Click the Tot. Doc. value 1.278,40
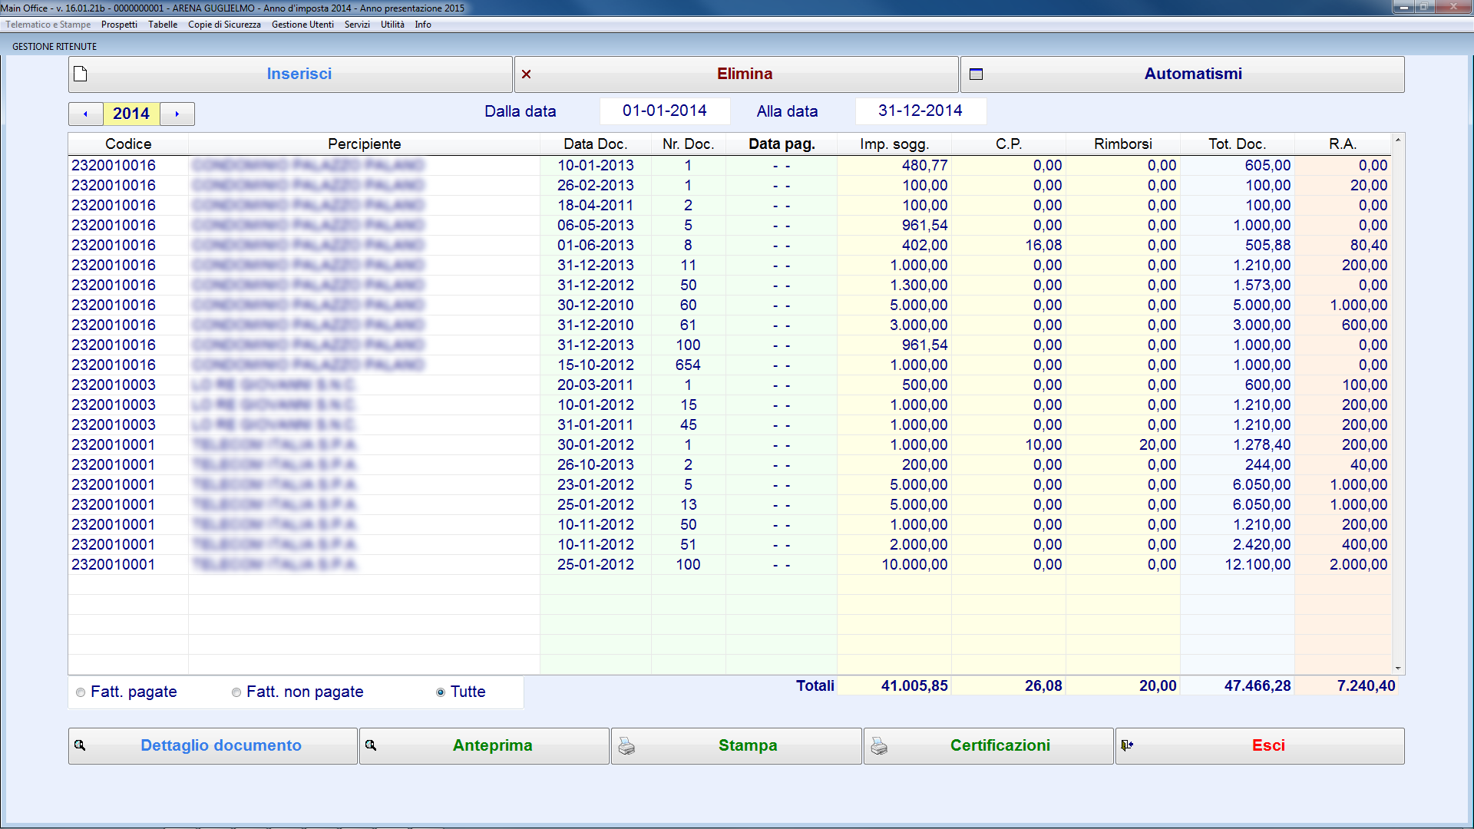Image resolution: width=1474 pixels, height=829 pixels. pos(1261,445)
